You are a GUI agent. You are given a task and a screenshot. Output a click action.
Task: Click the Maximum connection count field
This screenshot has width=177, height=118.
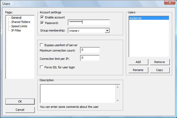click(x=90, y=50)
